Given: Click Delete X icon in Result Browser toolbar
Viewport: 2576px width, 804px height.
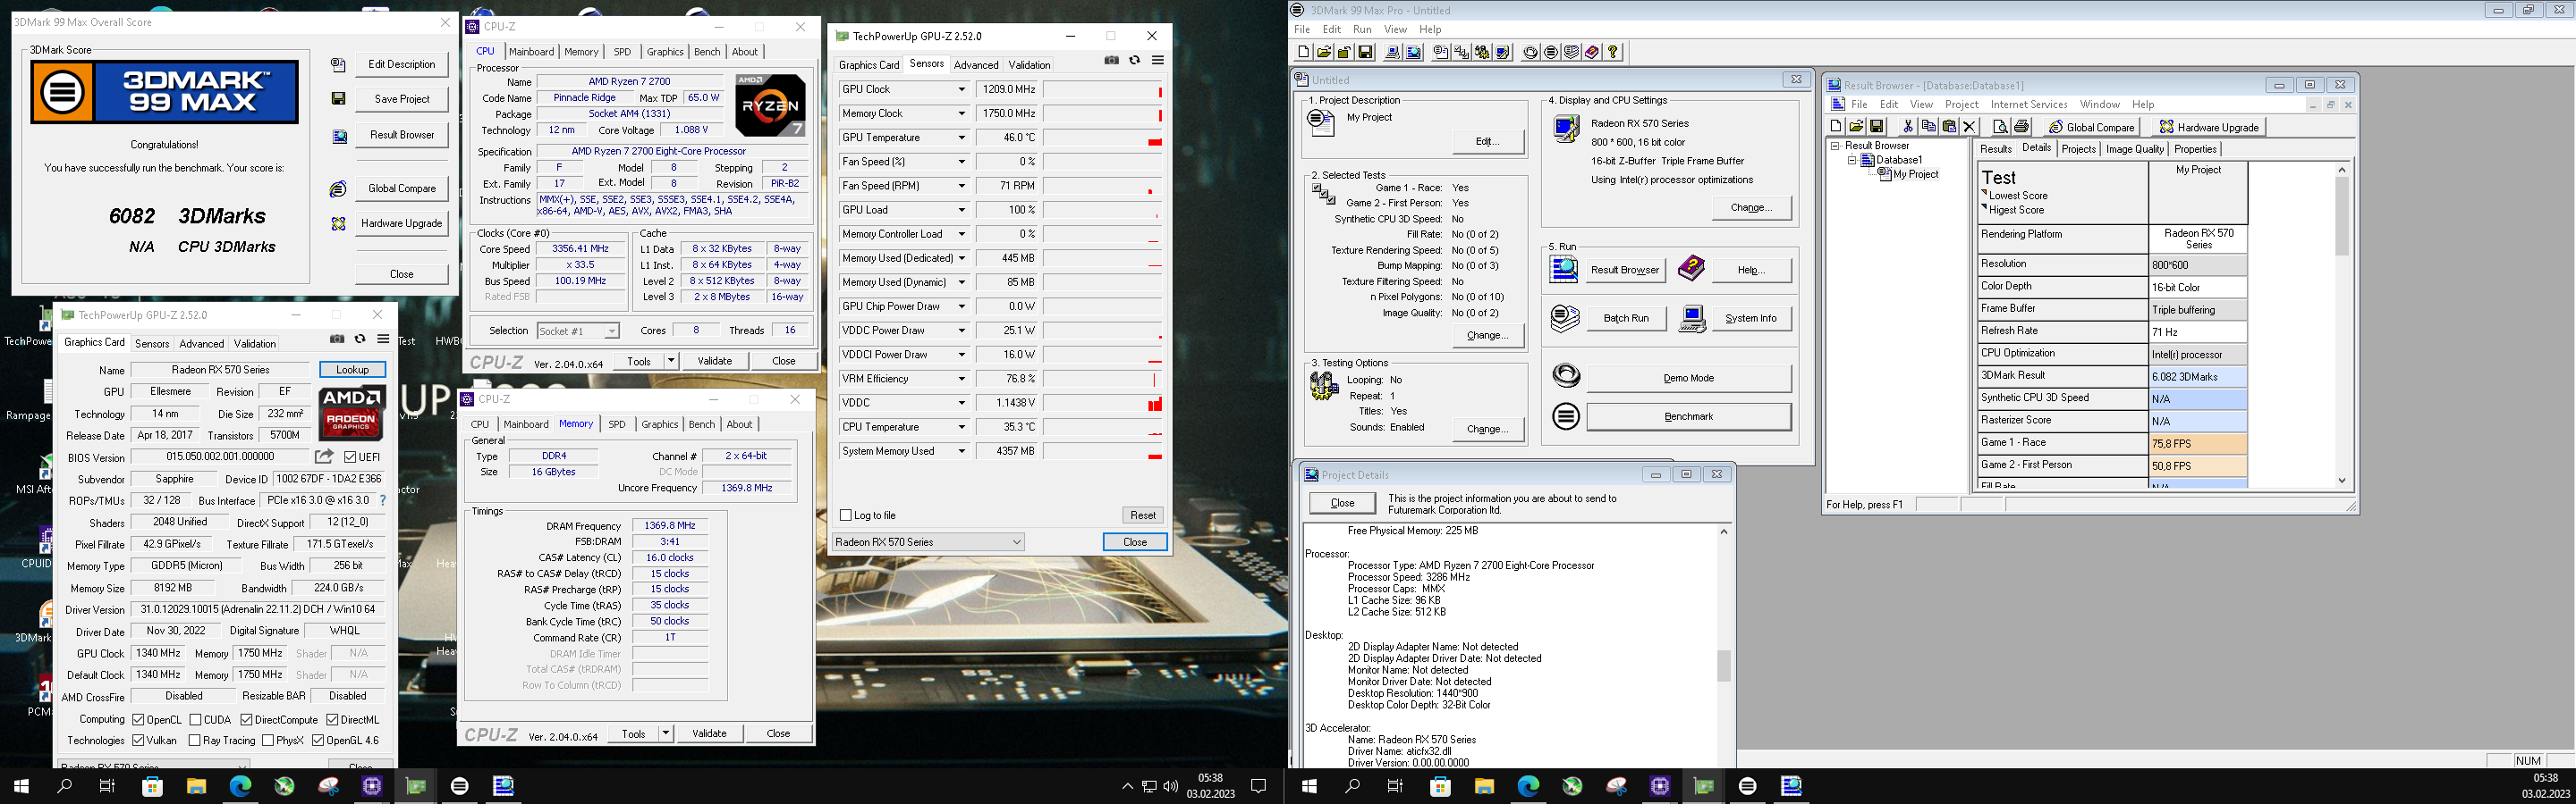Looking at the screenshot, I should (x=1970, y=127).
